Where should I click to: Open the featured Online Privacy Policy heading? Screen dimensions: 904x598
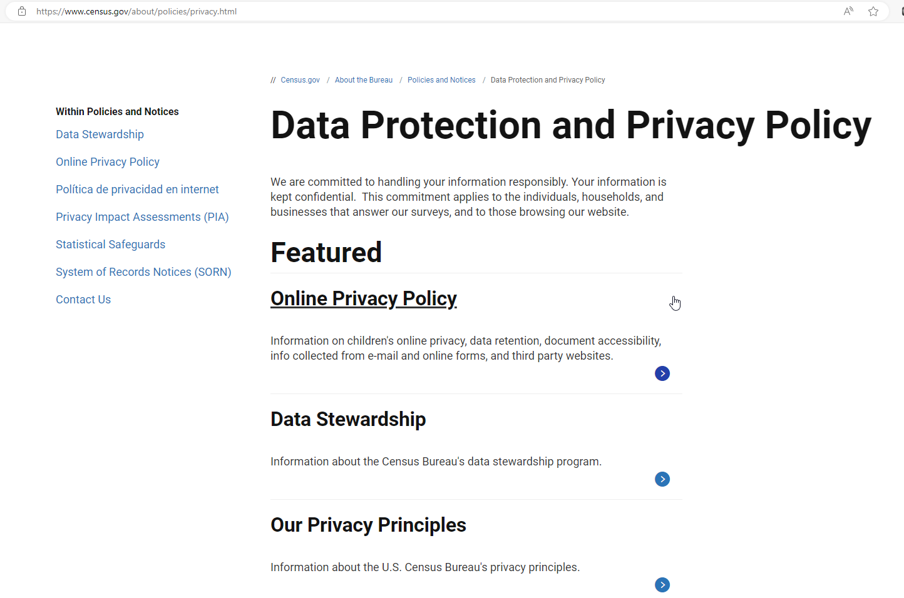click(364, 298)
